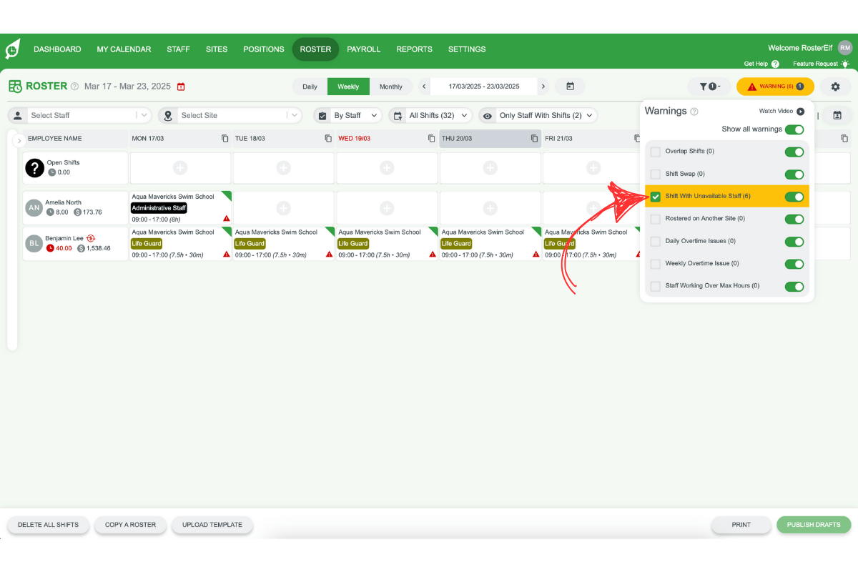Click the red calendar icon next to date range
Viewport: 858px width, 572px height.
click(x=181, y=86)
